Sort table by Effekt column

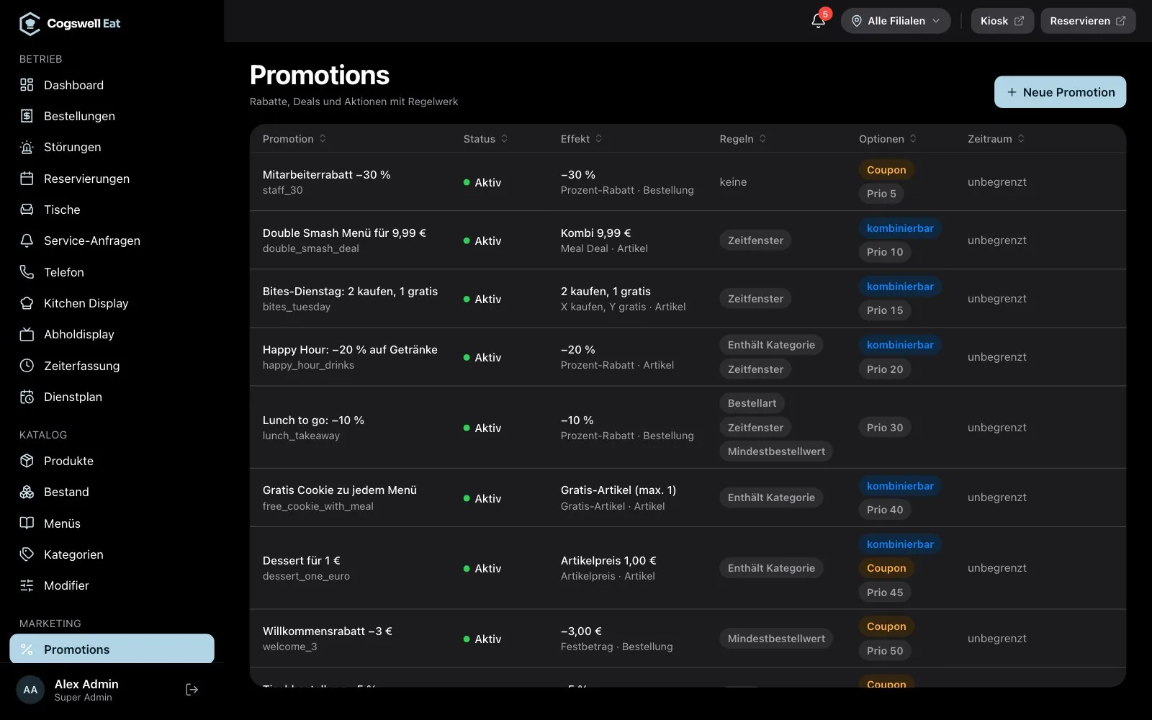click(582, 139)
